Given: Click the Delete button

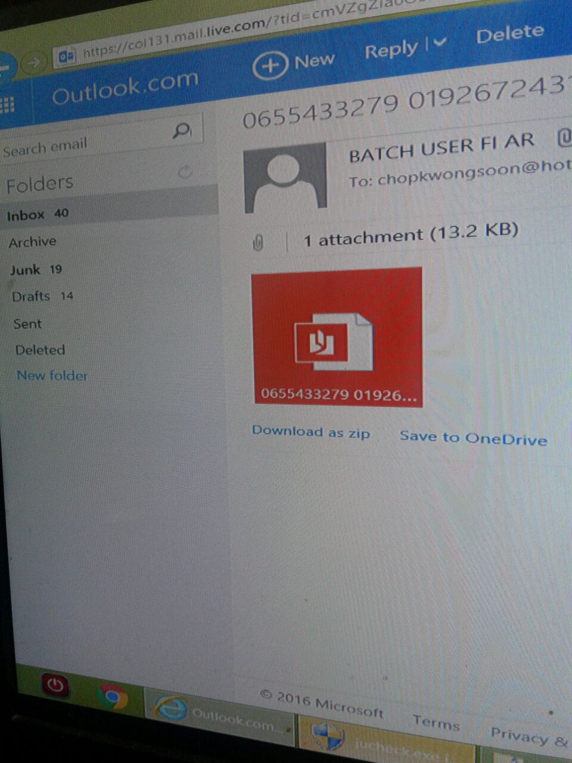Looking at the screenshot, I should point(510,33).
